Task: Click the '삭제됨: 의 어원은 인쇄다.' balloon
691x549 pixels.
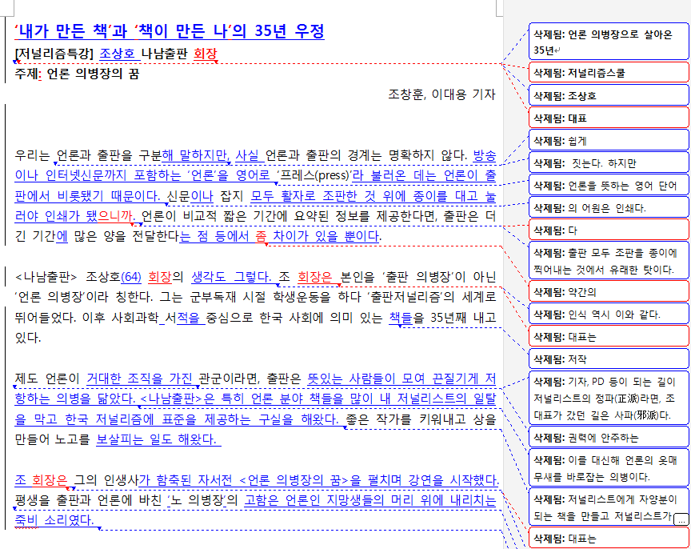Action: [606, 206]
